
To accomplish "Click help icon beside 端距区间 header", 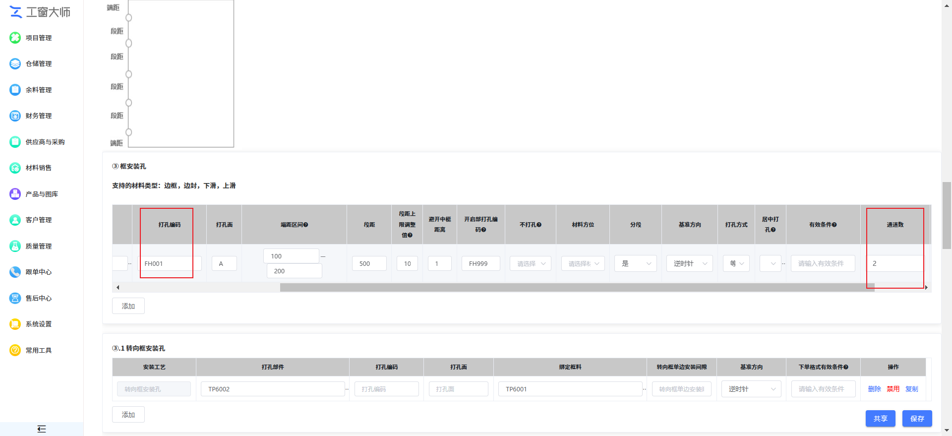I will [x=306, y=225].
